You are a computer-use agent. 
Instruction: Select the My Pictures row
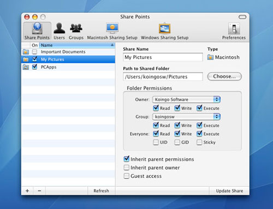[68, 59]
